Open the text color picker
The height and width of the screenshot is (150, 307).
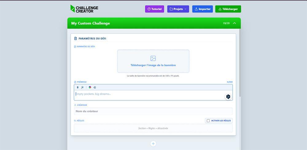pyautogui.click(x=90, y=87)
